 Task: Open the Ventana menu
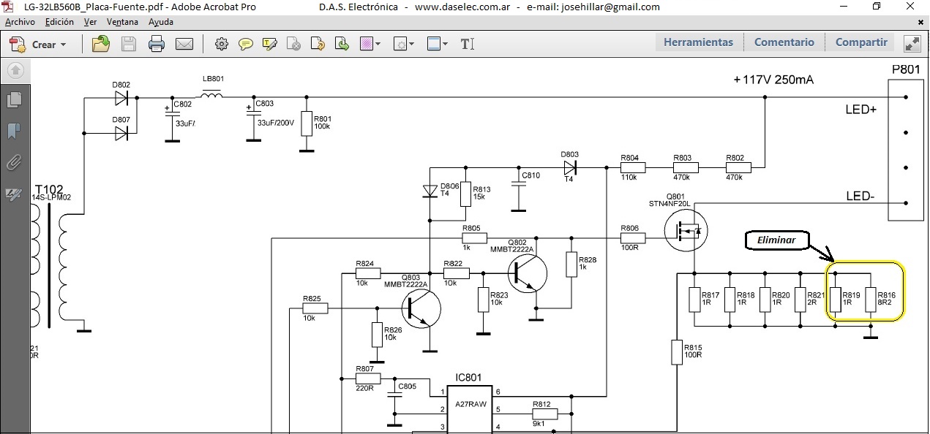(x=122, y=22)
